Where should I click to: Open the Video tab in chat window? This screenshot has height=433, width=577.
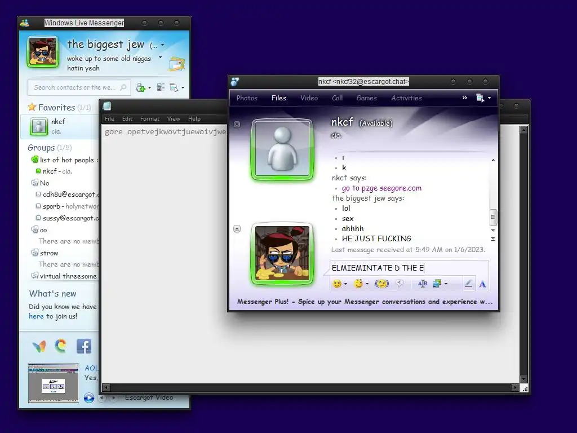click(x=309, y=98)
